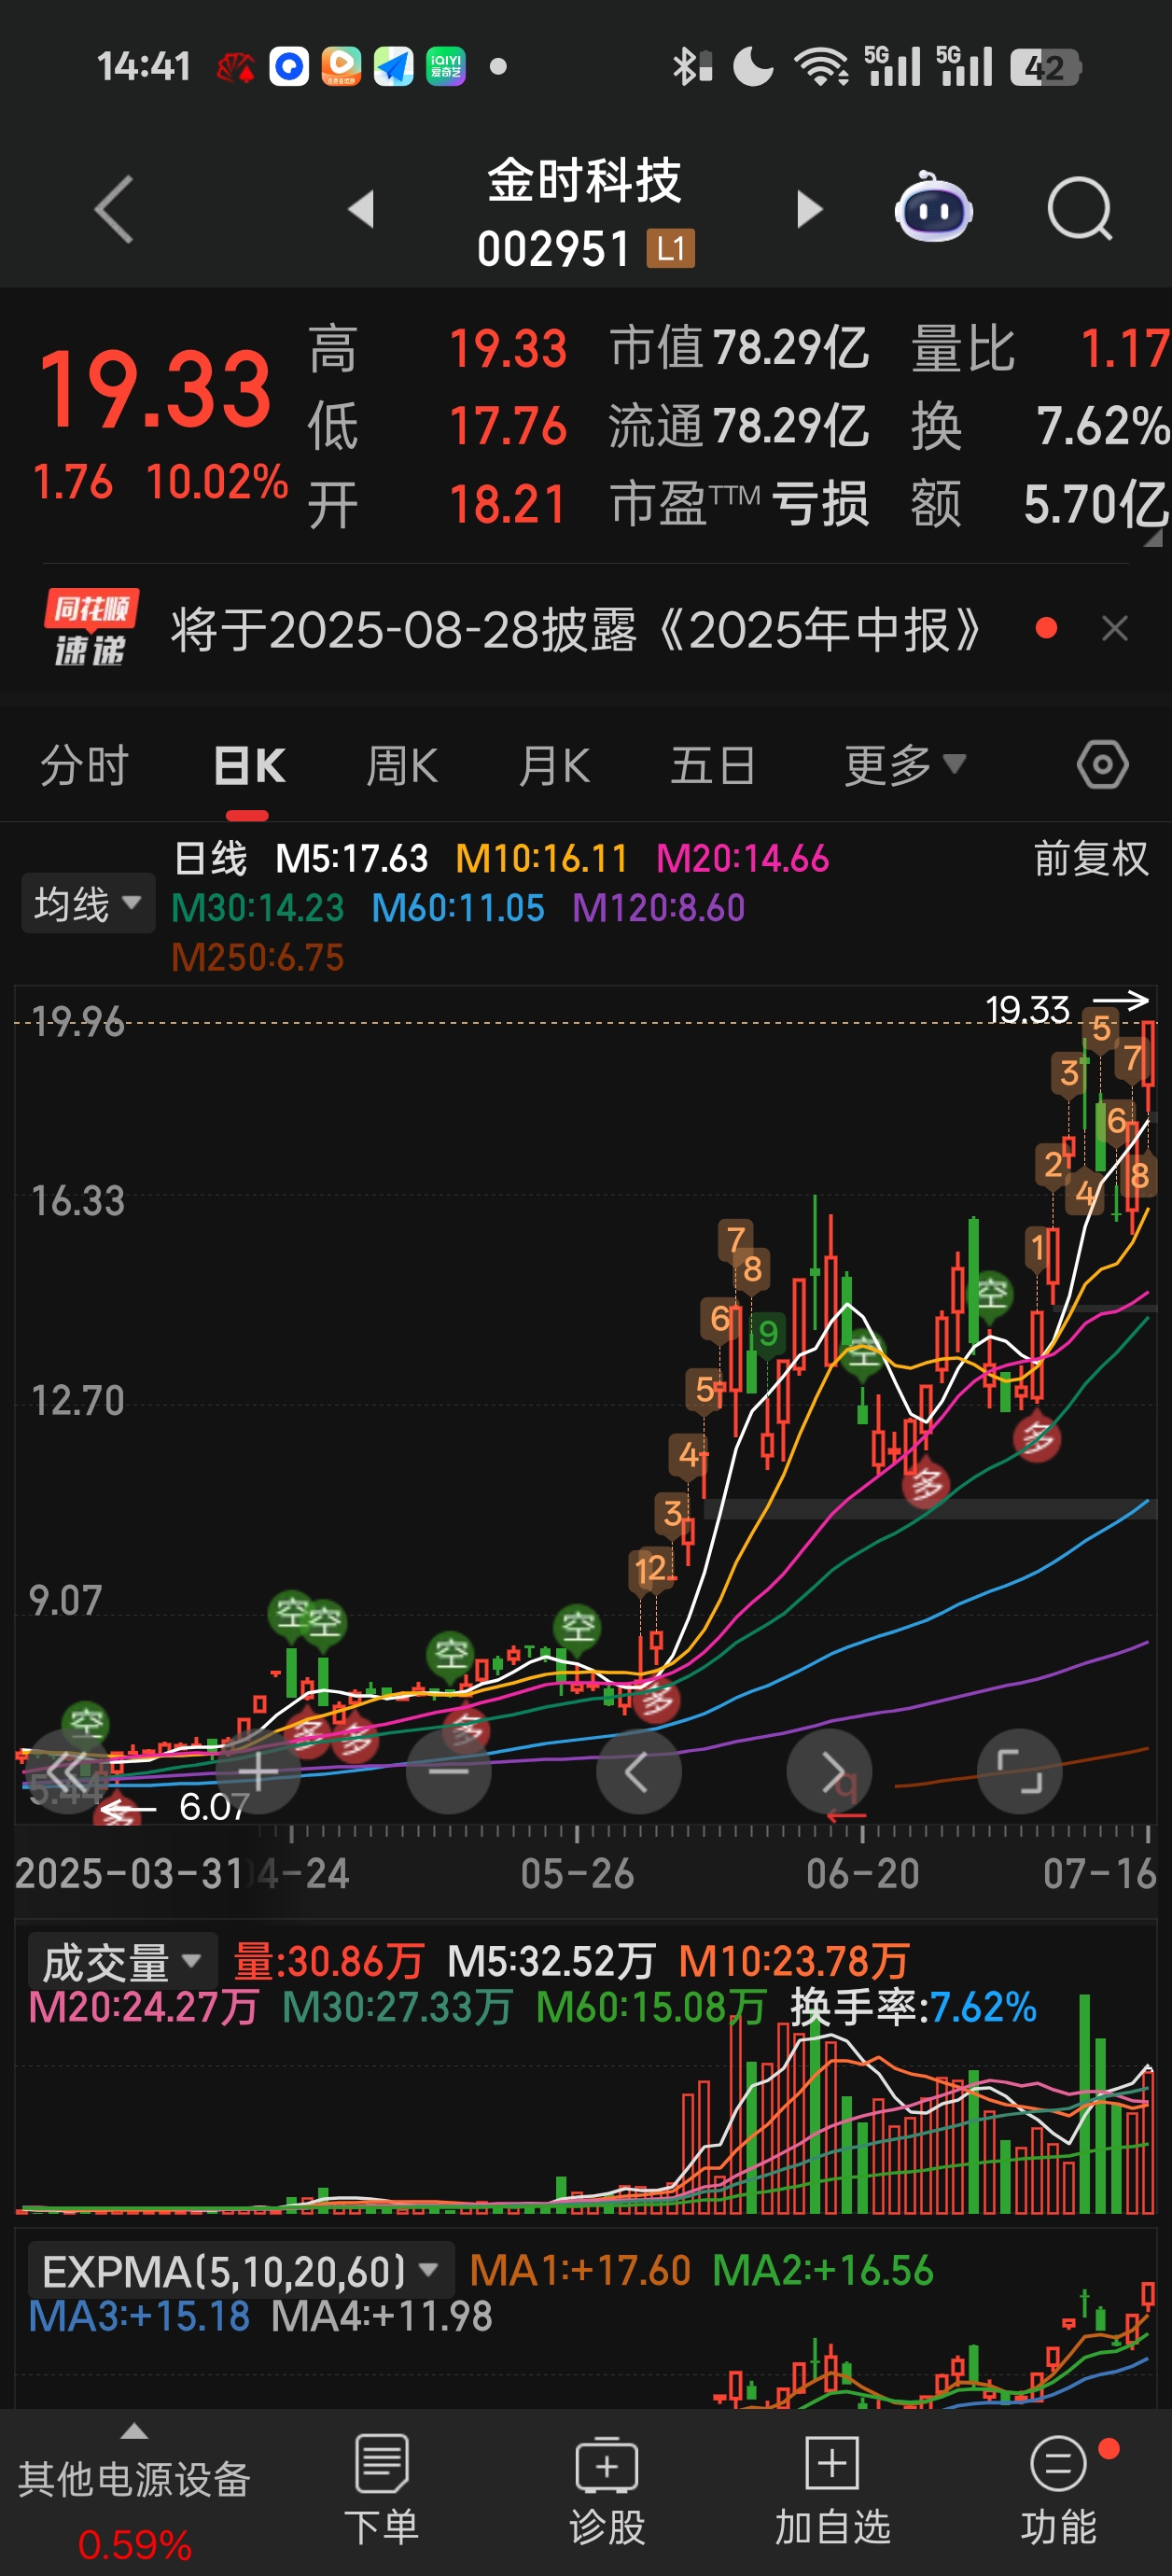Tap 金时科技 stock title
Image resolution: width=1172 pixels, height=2576 pixels.
click(584, 181)
